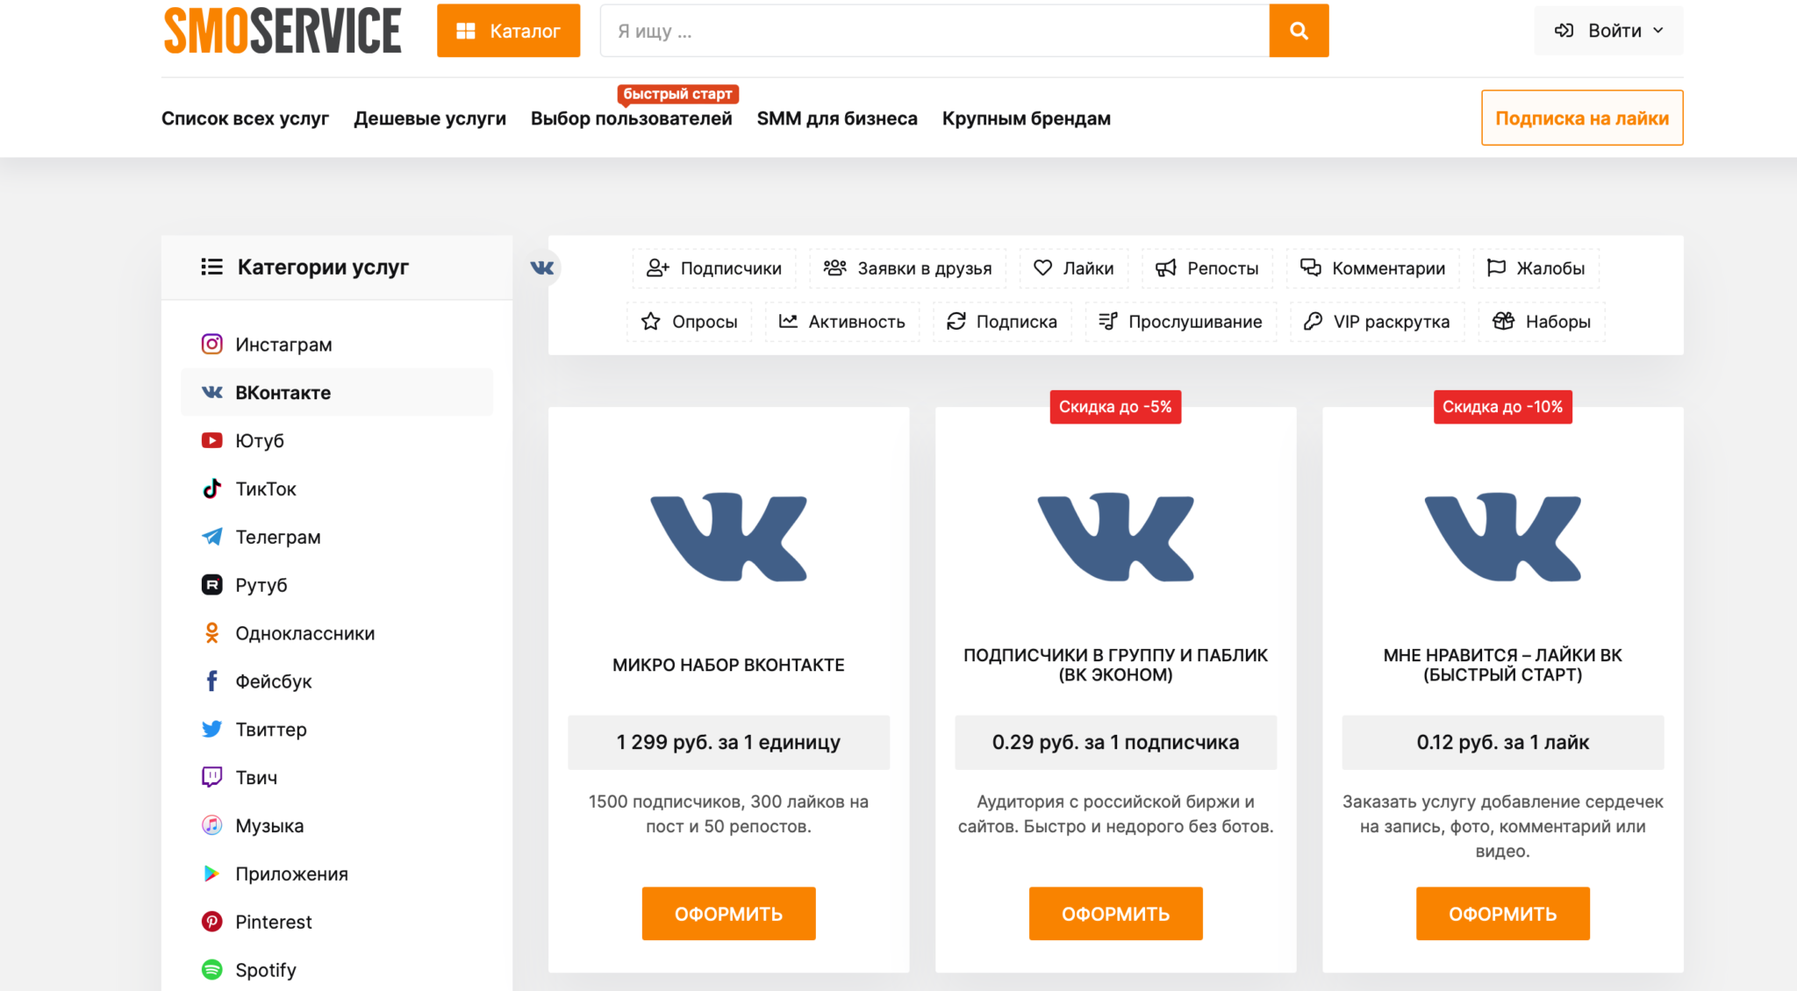1797x991 pixels.
Task: Click the Подписка на лайки button
Action: (1582, 118)
